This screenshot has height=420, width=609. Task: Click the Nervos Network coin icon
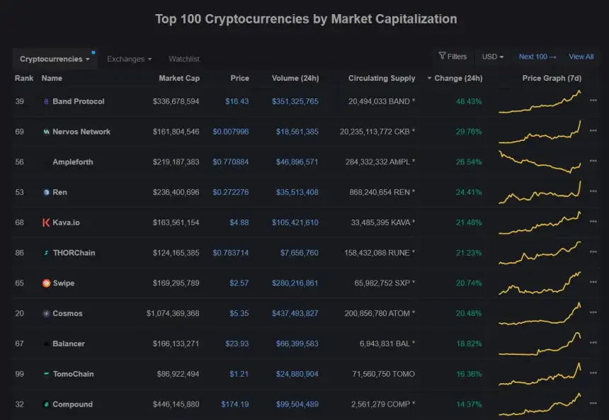pyautogui.click(x=46, y=132)
